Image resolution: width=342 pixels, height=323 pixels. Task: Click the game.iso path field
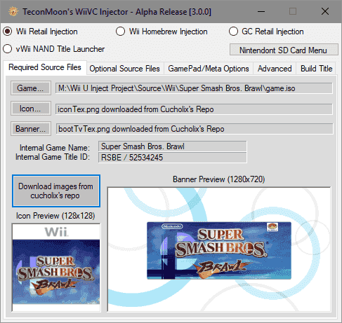[194, 88]
